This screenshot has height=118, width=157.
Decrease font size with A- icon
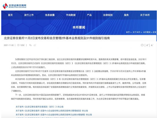click(152, 45)
